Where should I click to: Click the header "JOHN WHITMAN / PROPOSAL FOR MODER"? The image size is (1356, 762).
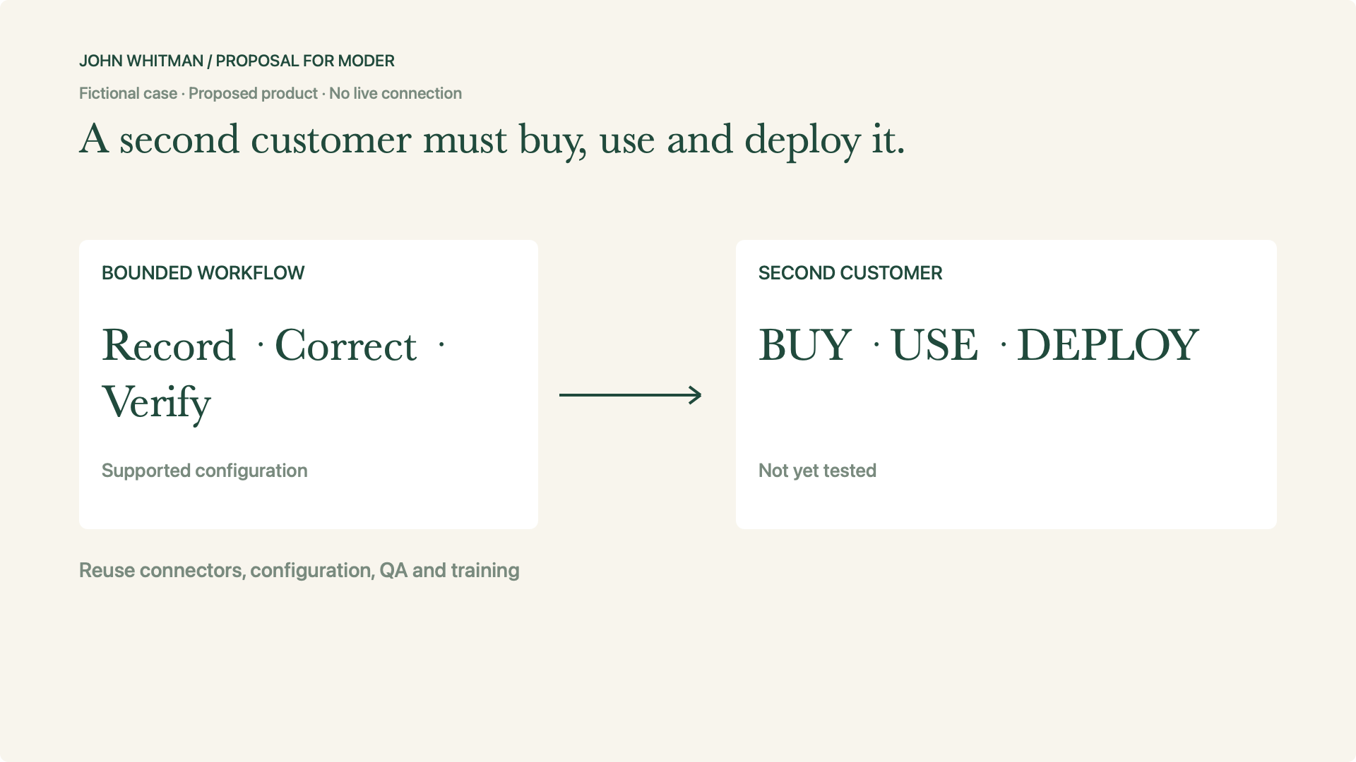(237, 61)
